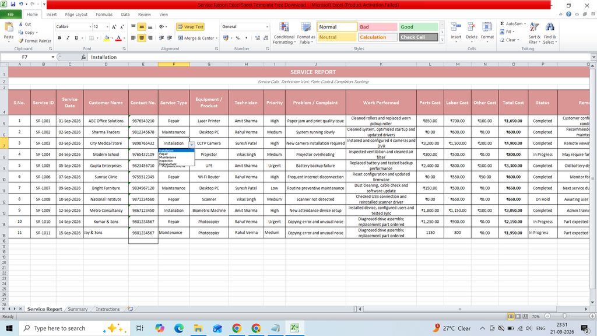Image resolution: width=597 pixels, height=336 pixels.
Task: Open the Copy dropdown arrow
Action: [37, 33]
